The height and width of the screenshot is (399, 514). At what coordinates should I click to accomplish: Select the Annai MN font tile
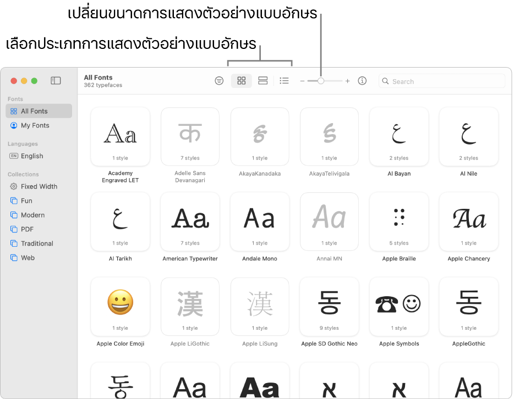[x=329, y=222]
